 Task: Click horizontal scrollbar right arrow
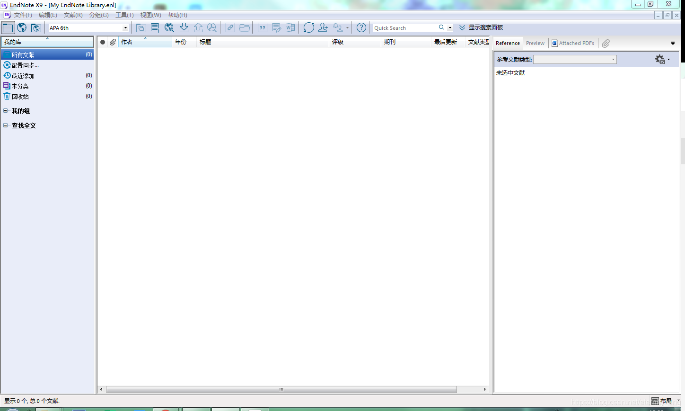[485, 389]
